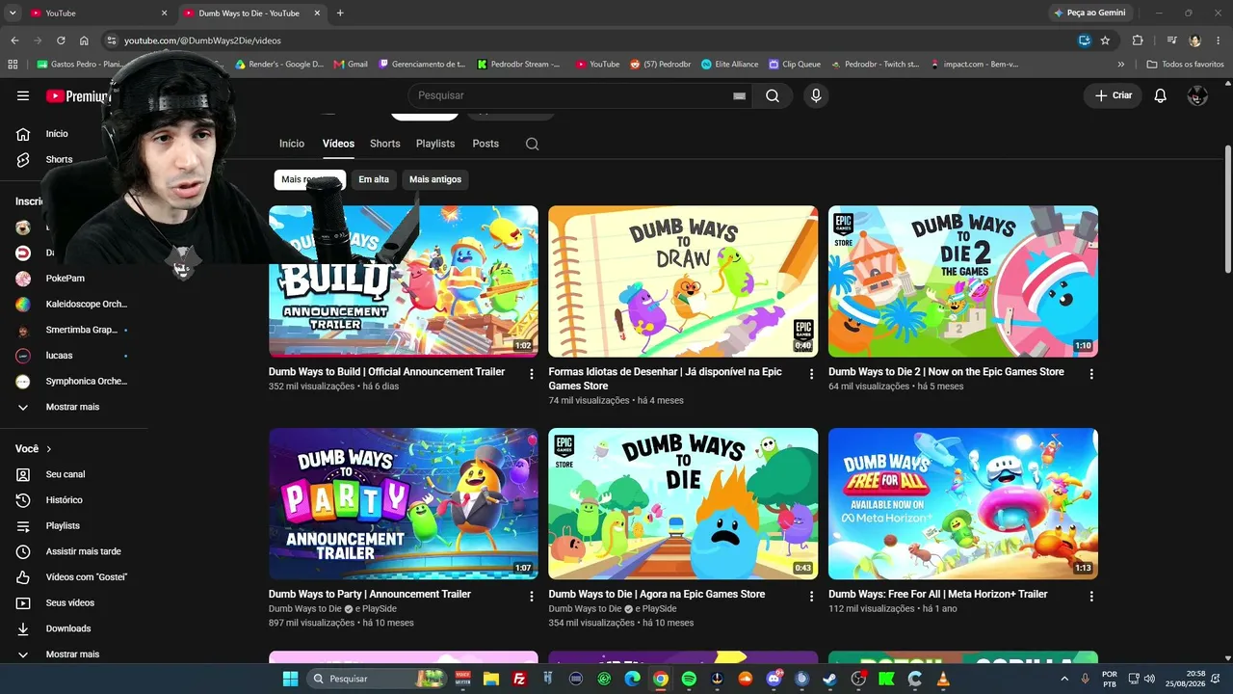Screen dimensions: 1233x694
Task: Open File Explorer from the taskbar
Action: (x=491, y=679)
